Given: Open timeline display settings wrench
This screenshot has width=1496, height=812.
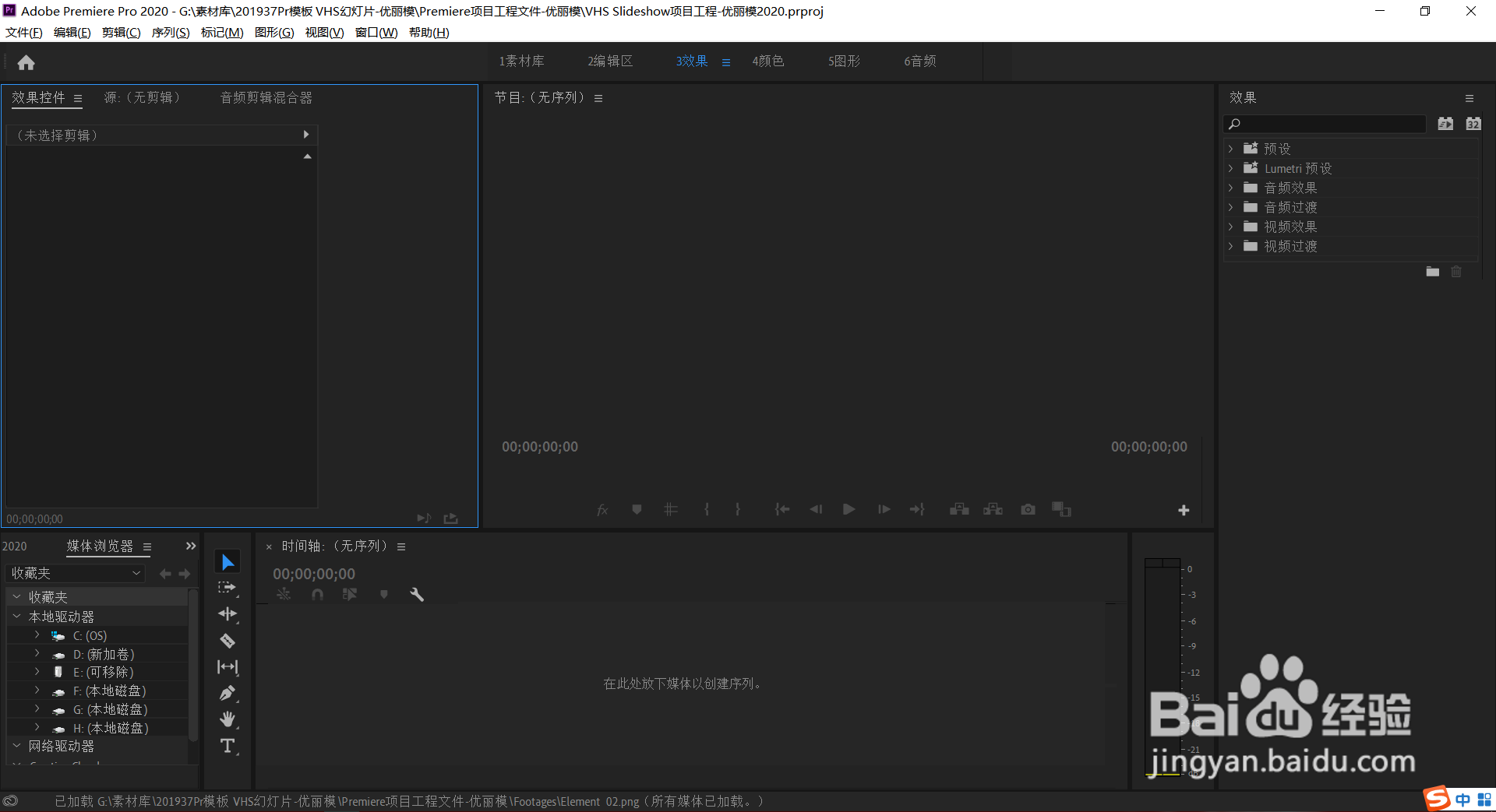Looking at the screenshot, I should coord(417,595).
